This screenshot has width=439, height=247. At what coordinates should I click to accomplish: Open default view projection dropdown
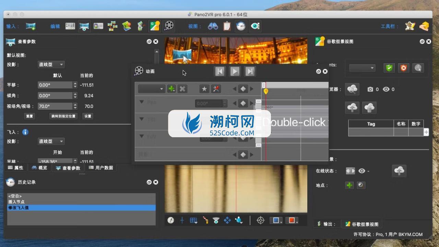tap(51, 64)
